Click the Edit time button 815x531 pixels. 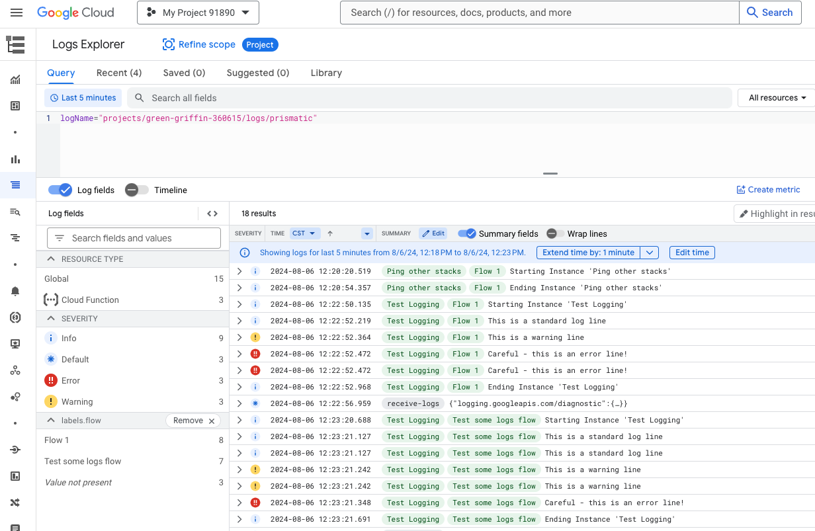point(692,253)
